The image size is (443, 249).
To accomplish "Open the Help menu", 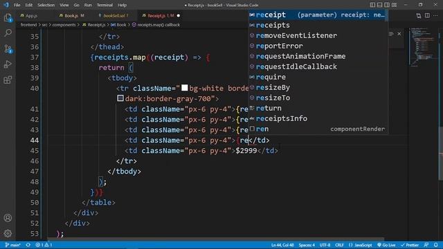I will click(122, 5).
